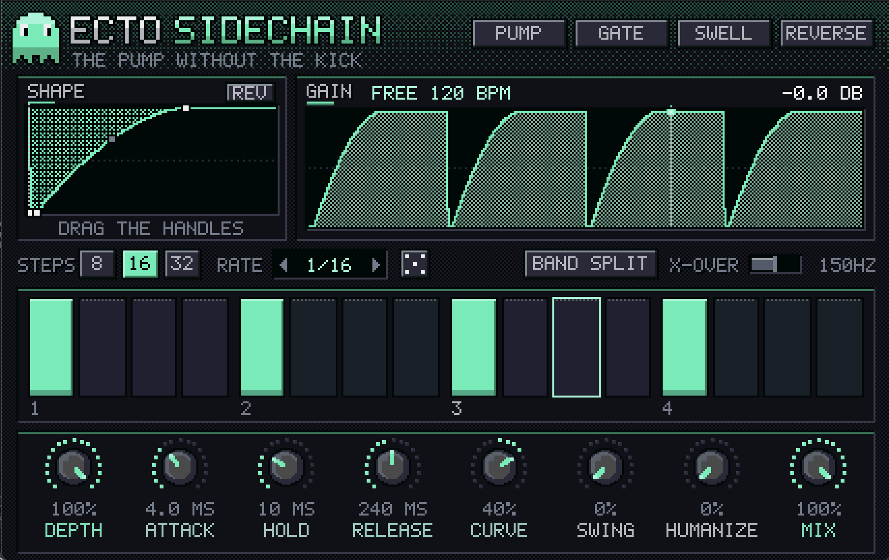Screen dimensions: 889x560
Task: Click the RELEASE knob
Action: (x=392, y=467)
